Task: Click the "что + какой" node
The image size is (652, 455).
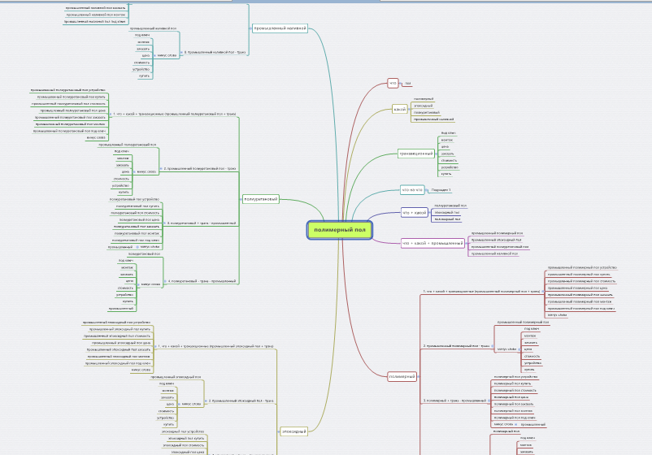Action: click(x=414, y=213)
